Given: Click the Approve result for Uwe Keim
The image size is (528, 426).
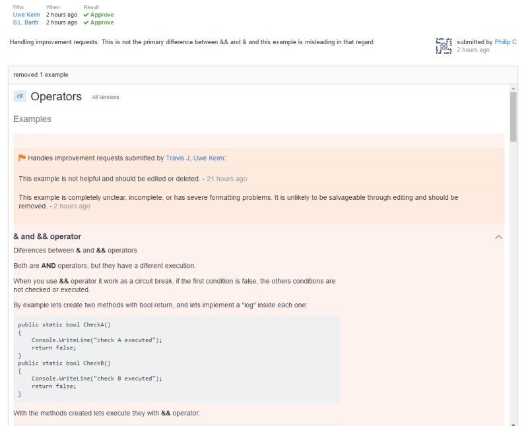Looking at the screenshot, I should [x=98, y=15].
